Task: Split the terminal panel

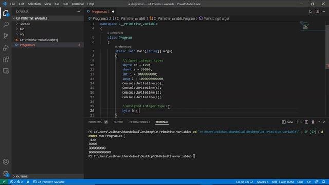Action: click(x=306, y=122)
